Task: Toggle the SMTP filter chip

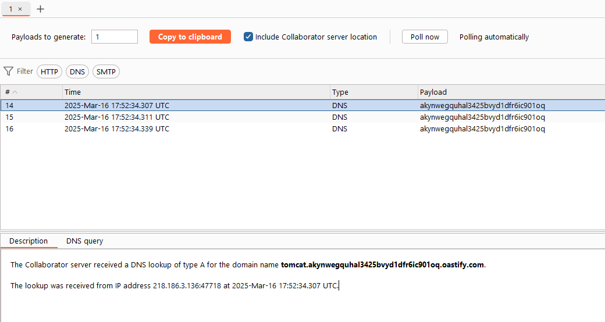Action: pos(106,71)
